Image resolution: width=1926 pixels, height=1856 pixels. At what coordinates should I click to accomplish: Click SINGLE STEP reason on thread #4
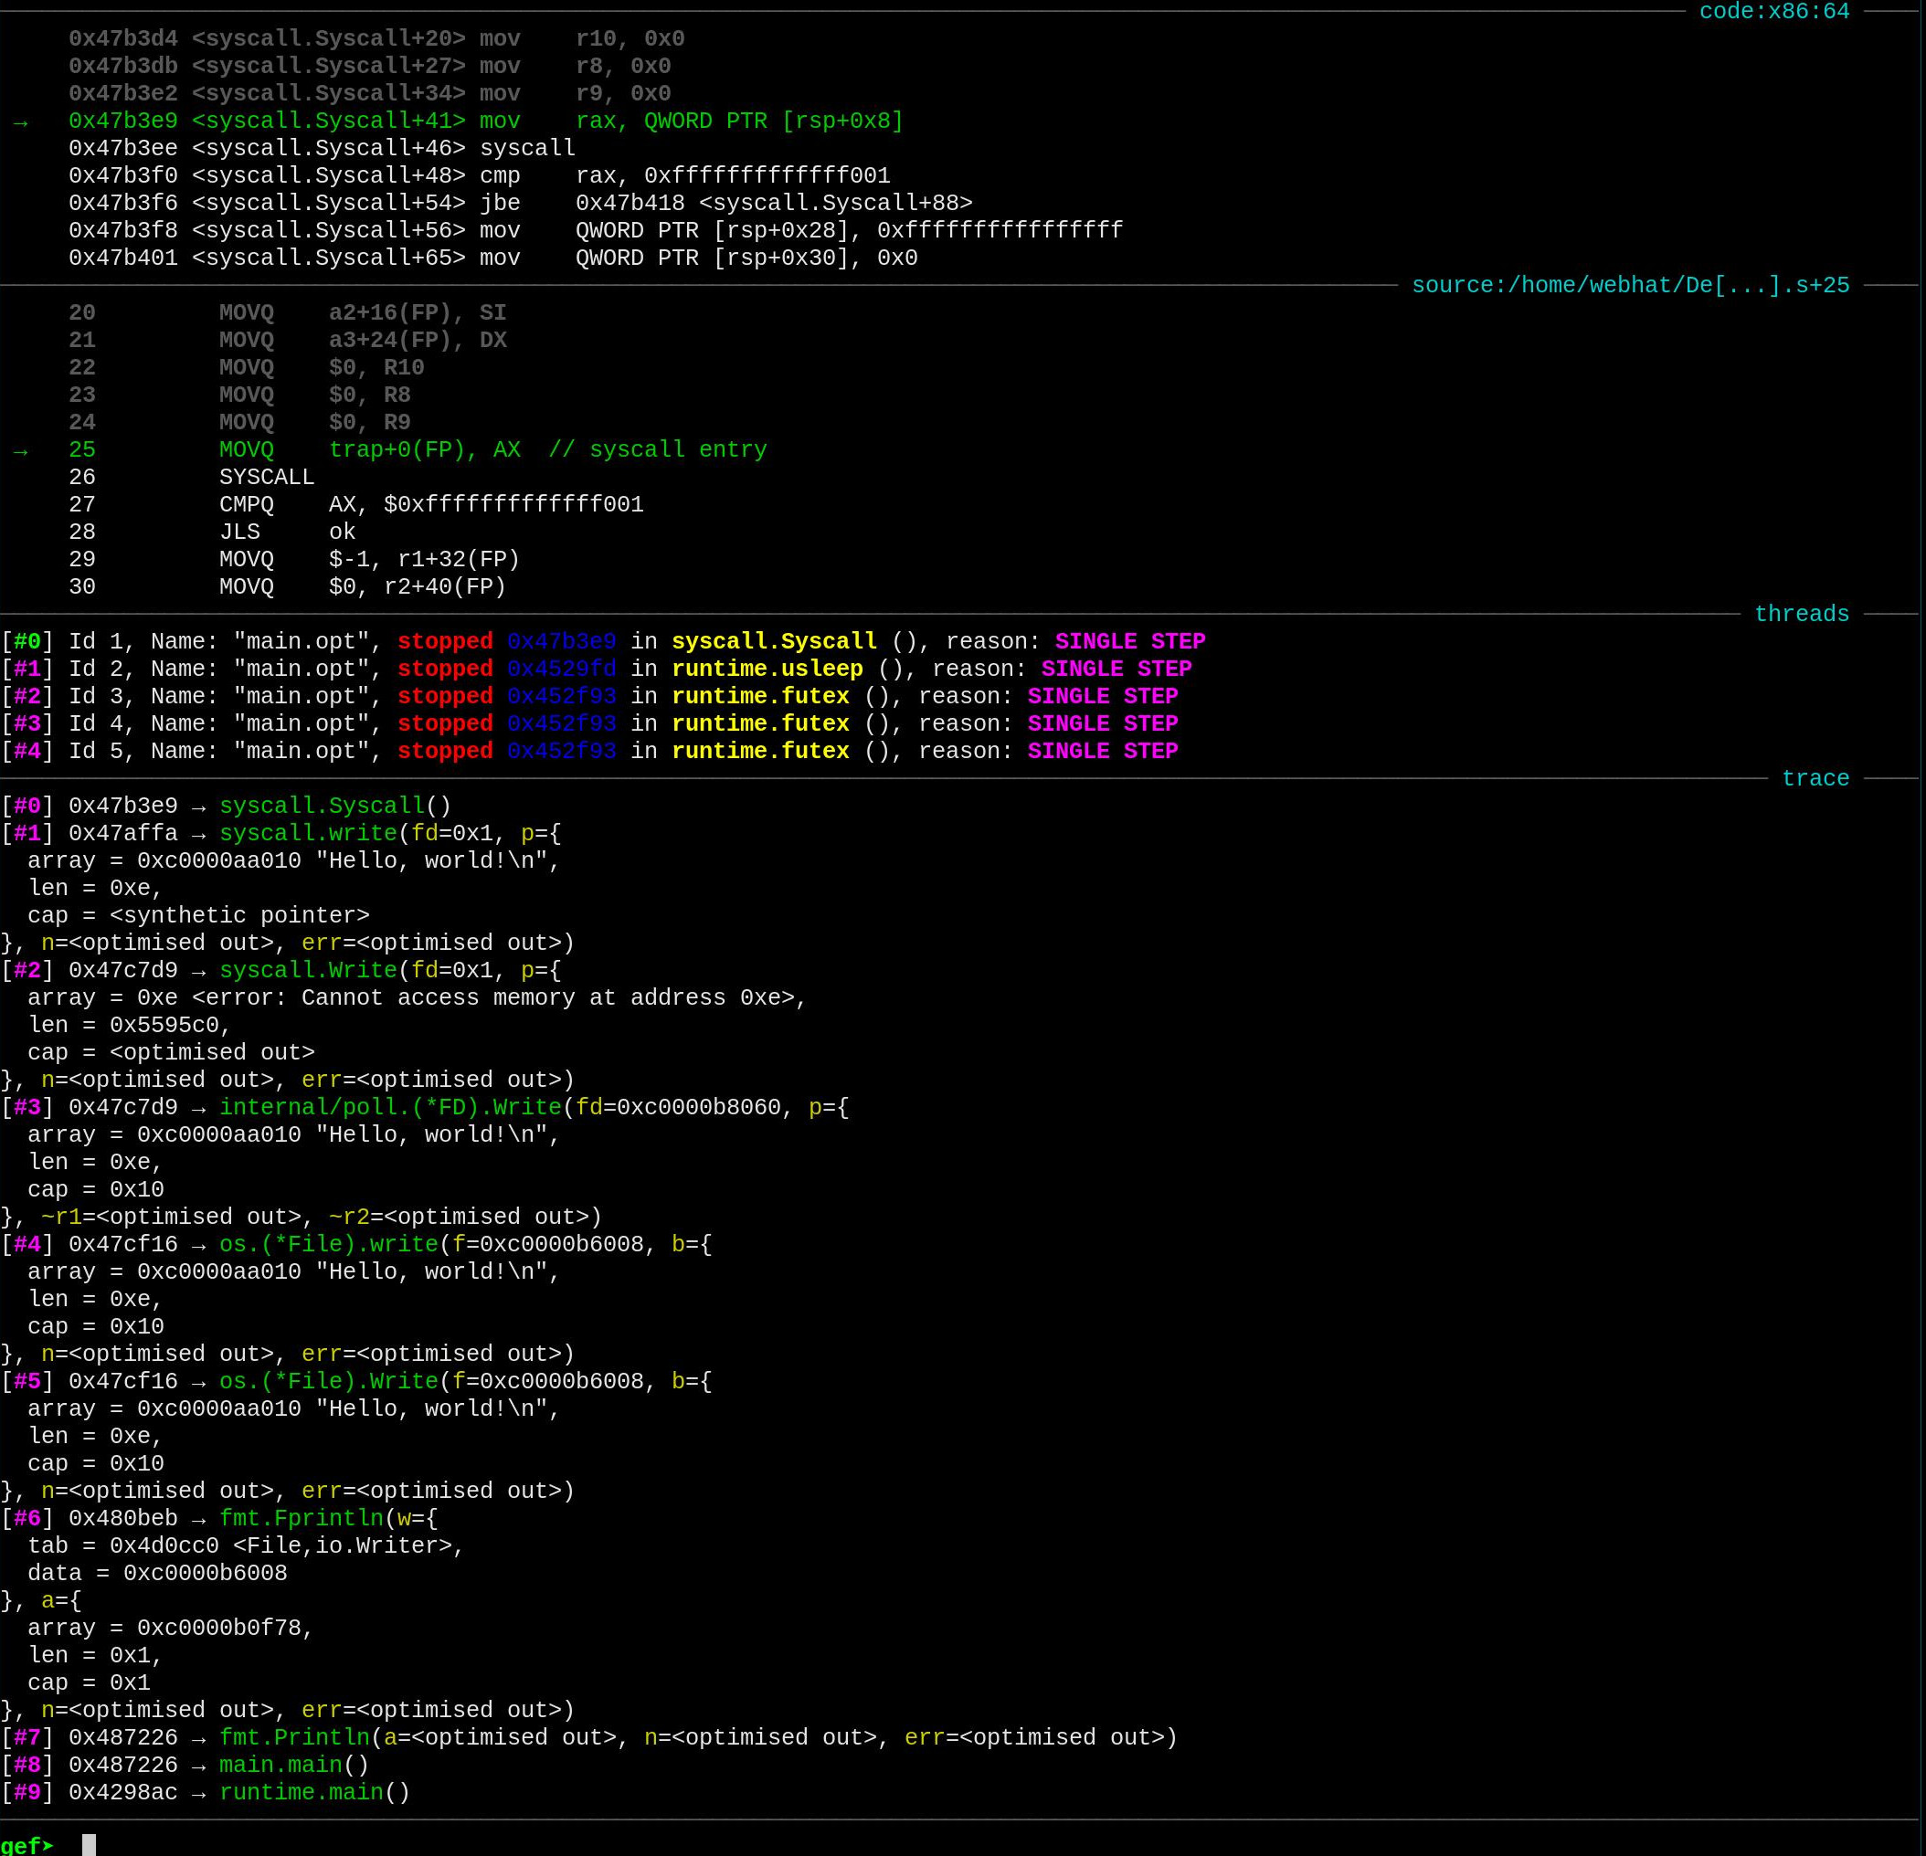click(1103, 752)
